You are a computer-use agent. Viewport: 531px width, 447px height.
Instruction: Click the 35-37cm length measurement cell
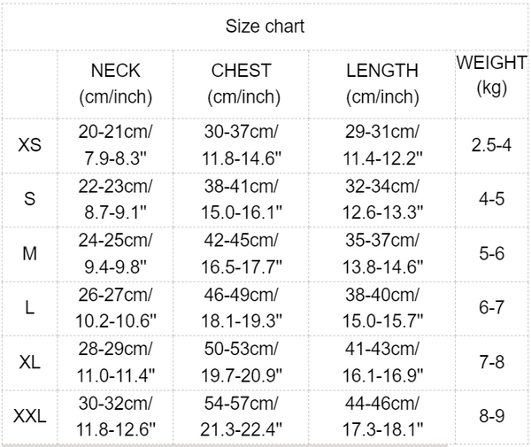pyautogui.click(x=382, y=254)
